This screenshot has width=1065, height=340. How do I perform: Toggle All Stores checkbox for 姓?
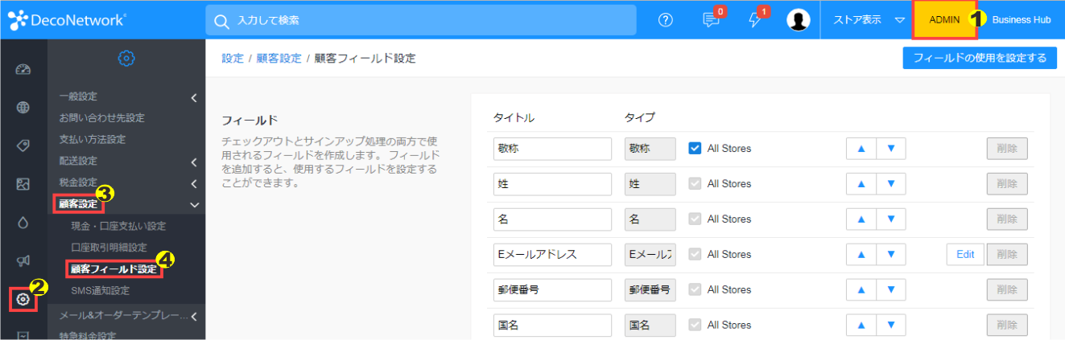coord(695,183)
